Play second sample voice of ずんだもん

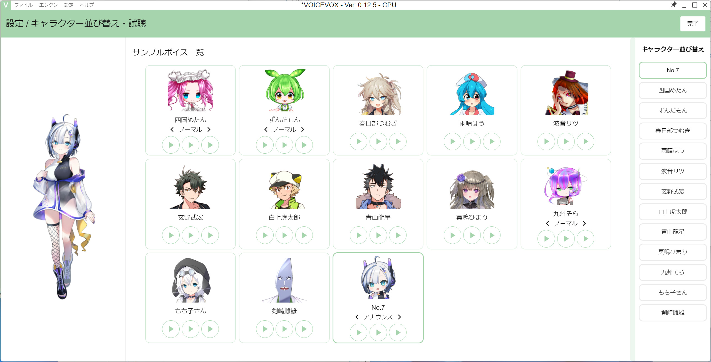tap(284, 145)
